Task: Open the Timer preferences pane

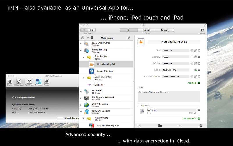Action: [x=47, y=82]
